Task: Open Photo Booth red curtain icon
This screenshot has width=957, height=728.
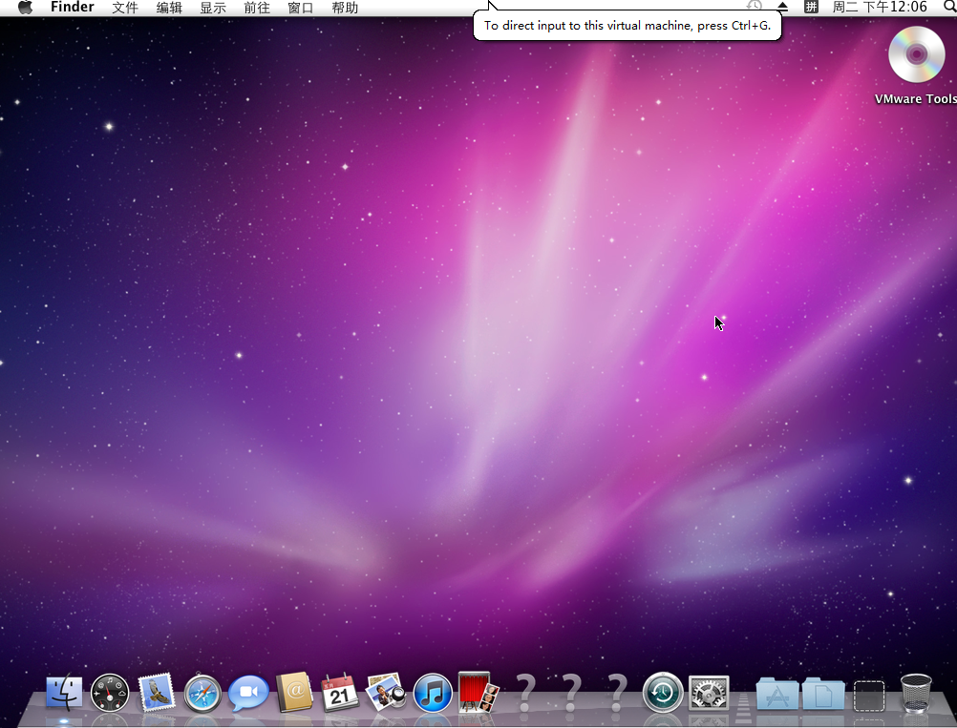Action: [478, 693]
